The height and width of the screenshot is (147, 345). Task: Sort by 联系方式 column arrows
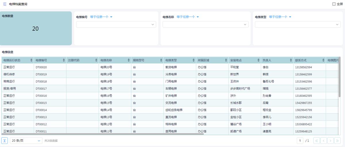[323, 60]
